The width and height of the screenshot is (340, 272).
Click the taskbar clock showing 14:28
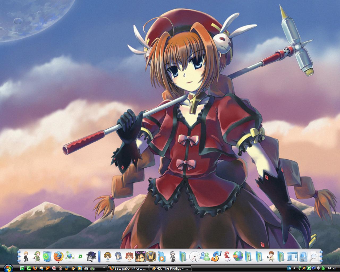pos(332,268)
